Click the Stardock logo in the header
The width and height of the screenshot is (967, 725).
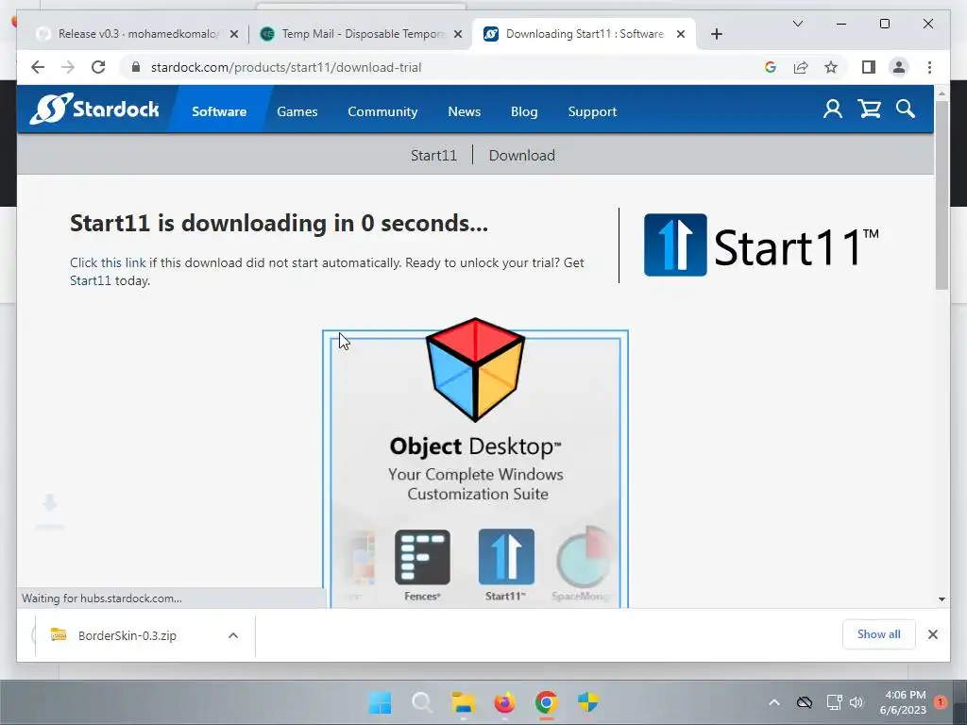(x=94, y=110)
